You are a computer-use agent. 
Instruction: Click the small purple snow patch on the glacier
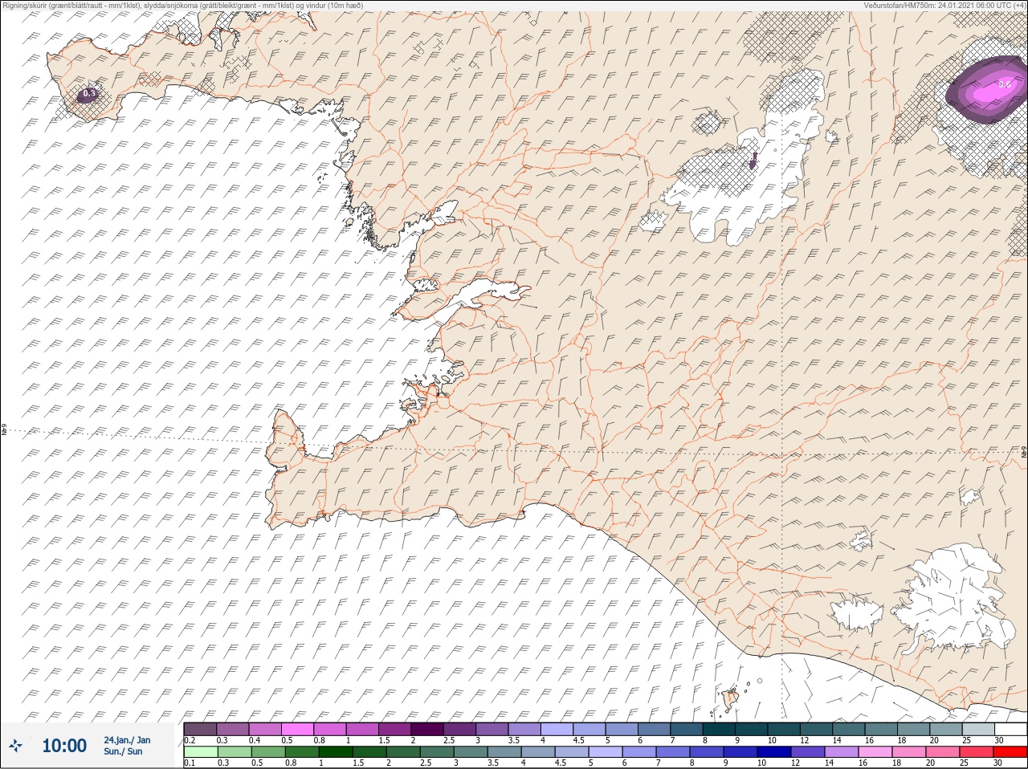[753, 160]
